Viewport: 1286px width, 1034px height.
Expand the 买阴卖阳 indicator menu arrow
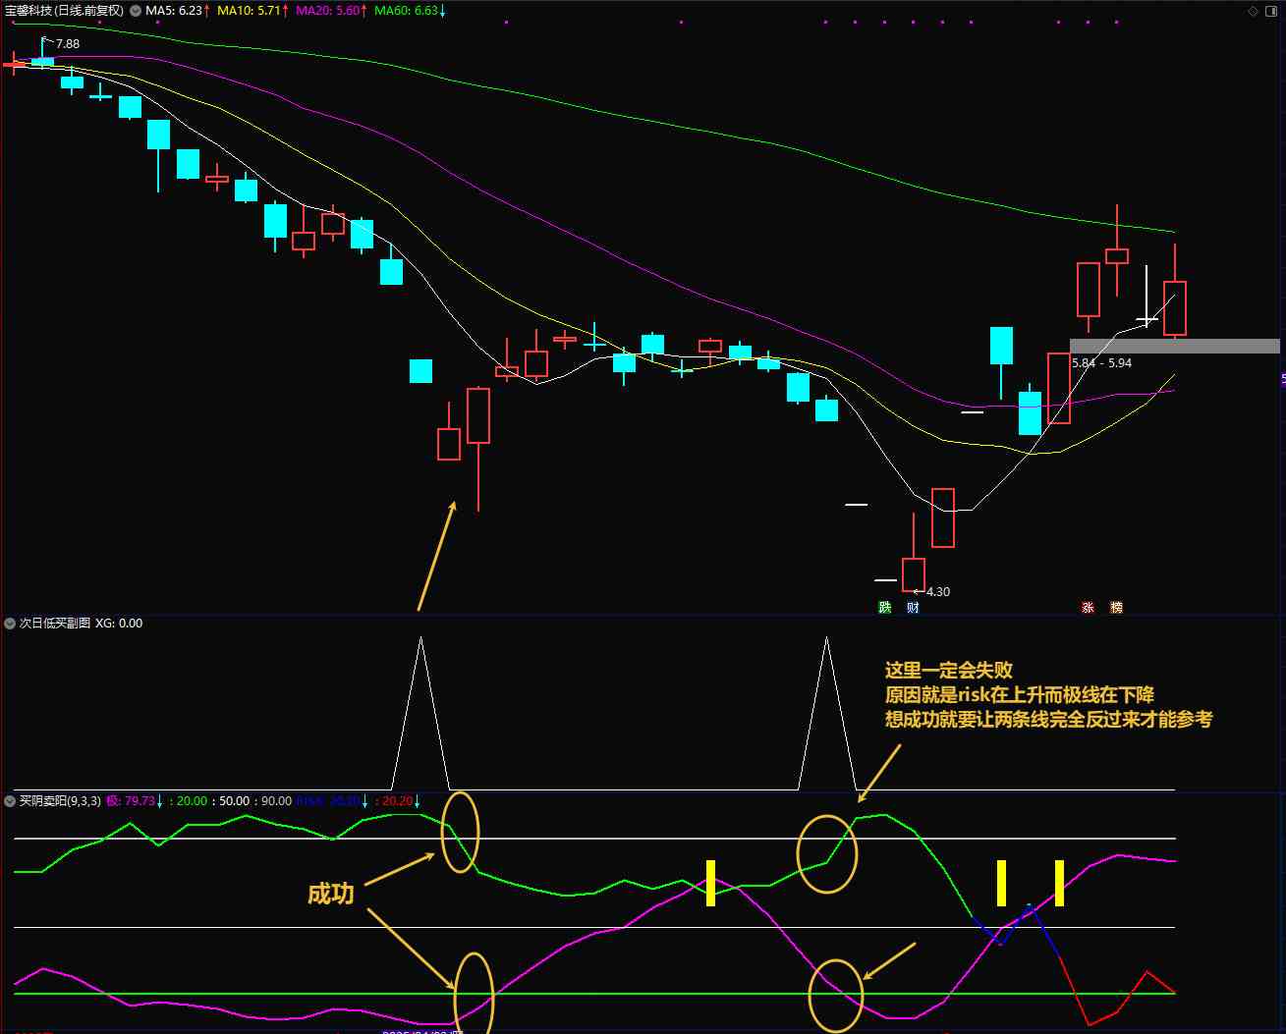[10, 801]
